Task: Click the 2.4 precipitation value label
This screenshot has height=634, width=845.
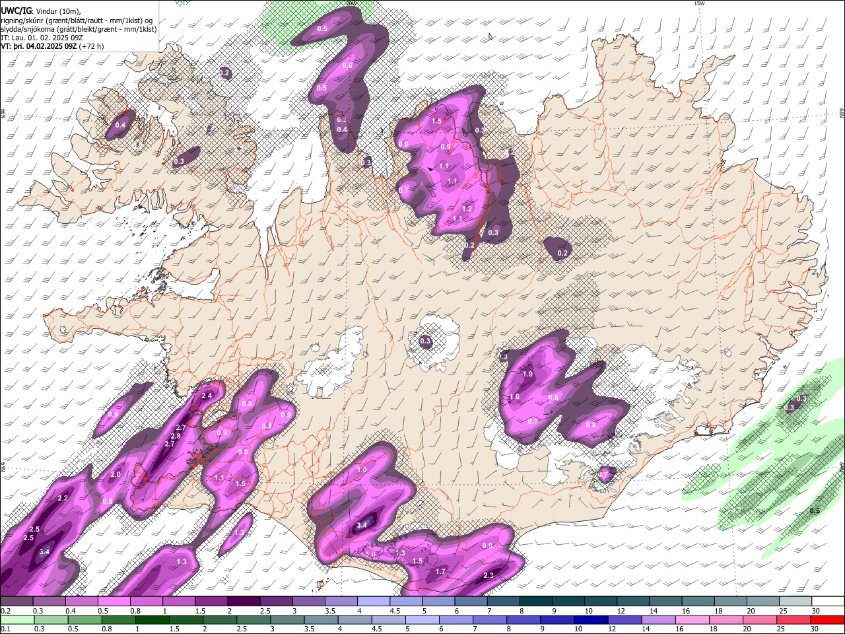Action: tap(207, 396)
